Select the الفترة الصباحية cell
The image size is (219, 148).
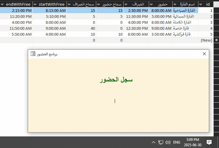(x=185, y=10)
